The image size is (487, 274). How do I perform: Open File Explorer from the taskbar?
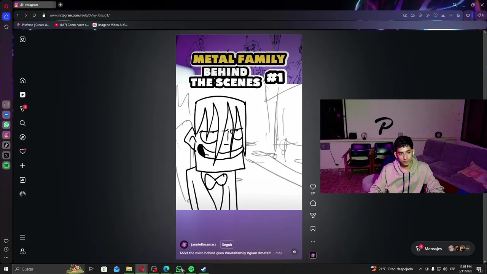(x=129, y=269)
